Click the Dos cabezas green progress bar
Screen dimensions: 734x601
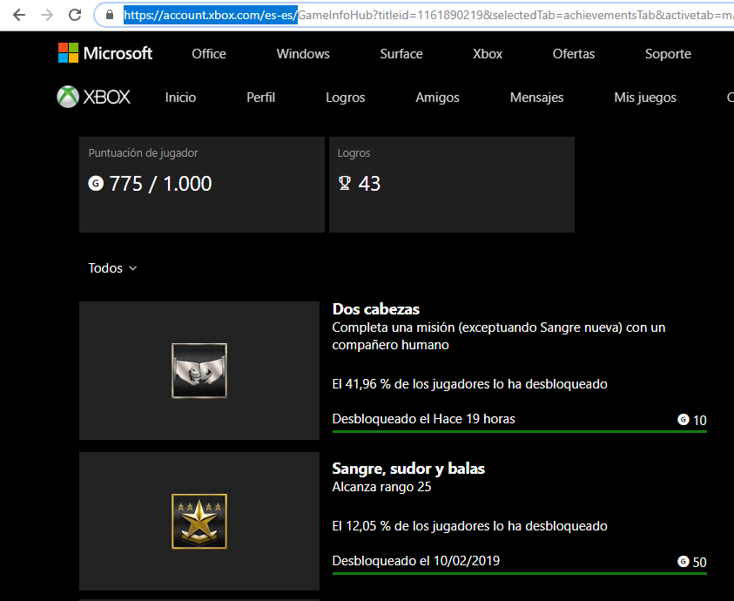click(x=520, y=431)
